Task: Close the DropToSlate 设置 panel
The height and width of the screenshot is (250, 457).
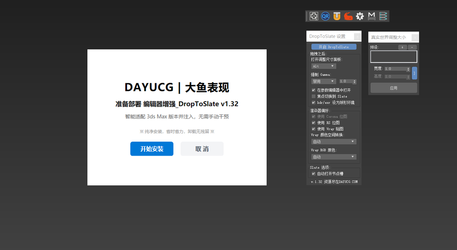Action: coord(358,37)
